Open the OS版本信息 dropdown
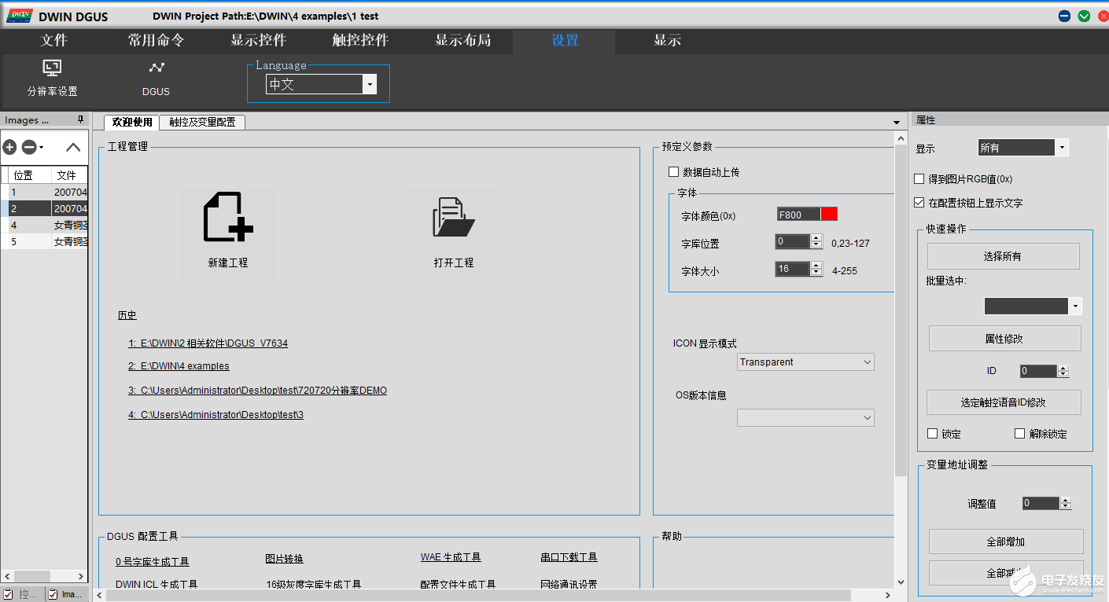The image size is (1109, 602). pyautogui.click(x=805, y=417)
